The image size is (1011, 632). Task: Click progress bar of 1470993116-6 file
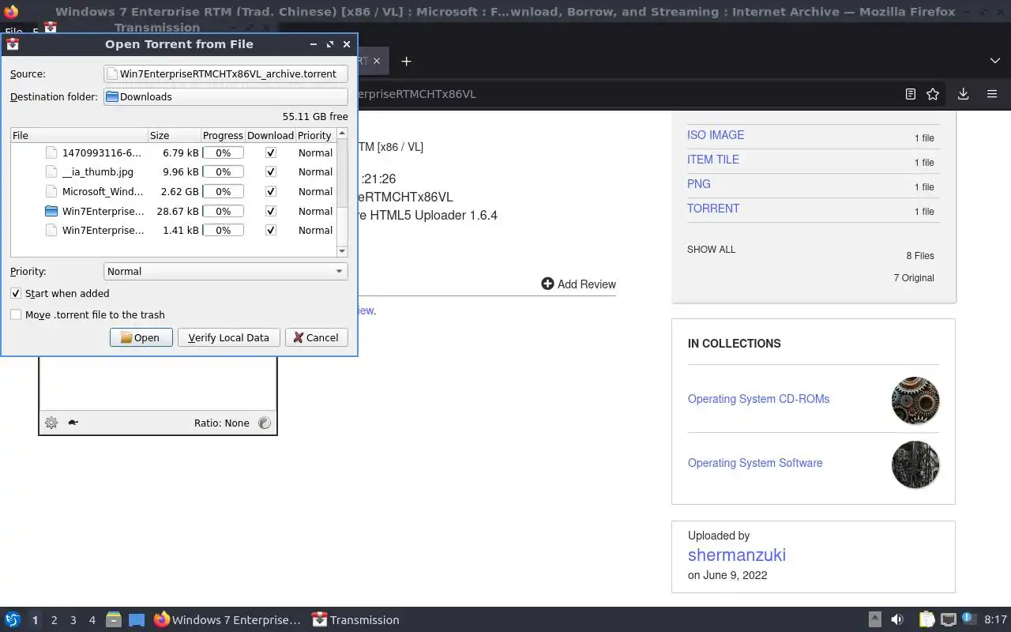pos(224,152)
